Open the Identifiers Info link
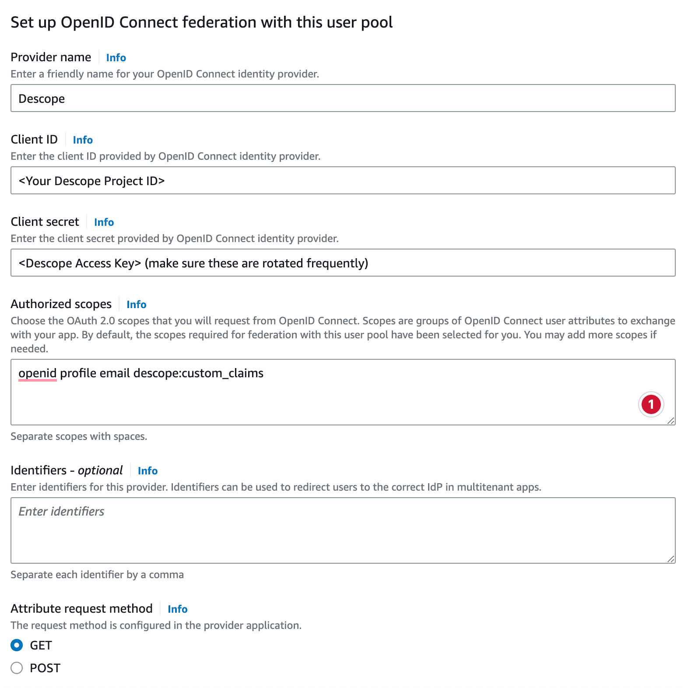This screenshot has width=688, height=688. coord(147,470)
